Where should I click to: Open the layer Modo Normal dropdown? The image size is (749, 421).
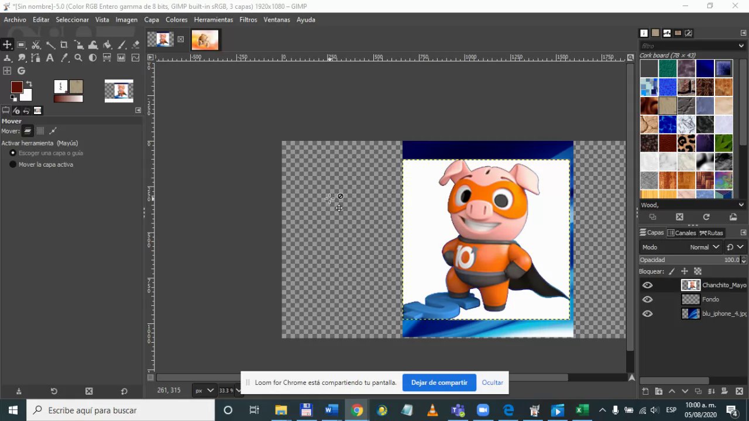coord(704,247)
